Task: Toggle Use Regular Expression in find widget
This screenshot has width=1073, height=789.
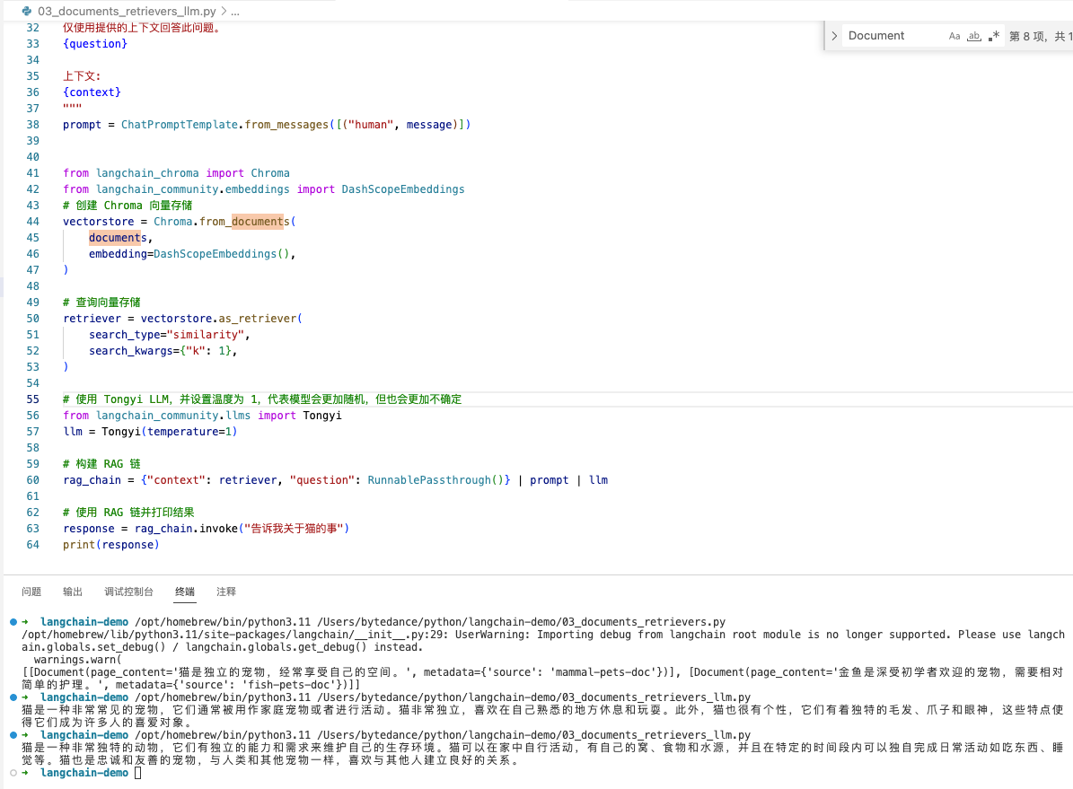Action: pyautogui.click(x=994, y=36)
